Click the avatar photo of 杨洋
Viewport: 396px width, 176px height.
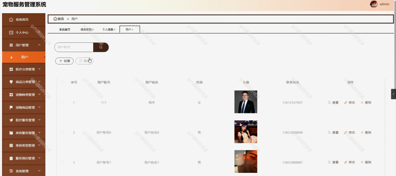tap(246, 102)
